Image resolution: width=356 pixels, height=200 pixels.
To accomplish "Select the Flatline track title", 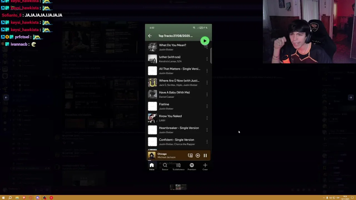I will (164, 104).
